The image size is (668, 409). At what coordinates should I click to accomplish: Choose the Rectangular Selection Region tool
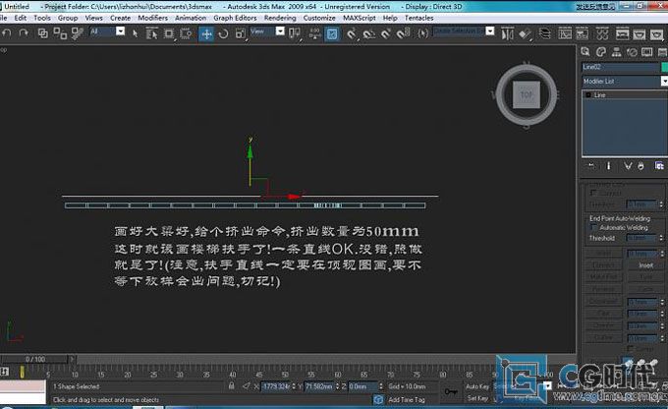pyautogui.click(x=169, y=33)
